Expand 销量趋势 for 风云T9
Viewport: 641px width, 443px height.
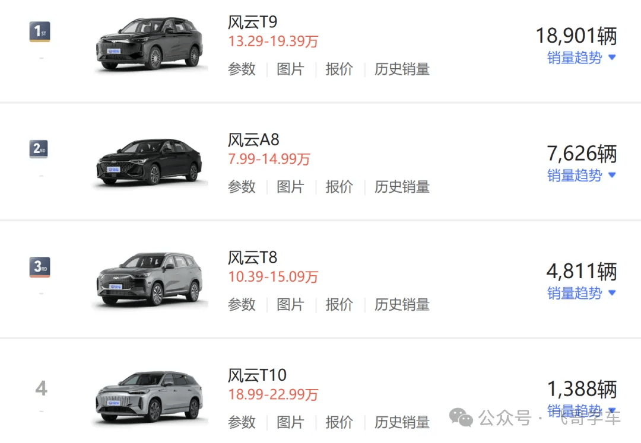coord(581,58)
